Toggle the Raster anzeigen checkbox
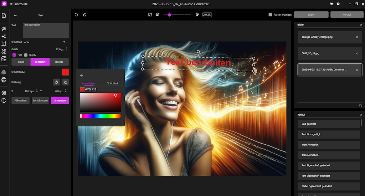Image resolution: width=365 pixels, height=196 pixels. 270,15
